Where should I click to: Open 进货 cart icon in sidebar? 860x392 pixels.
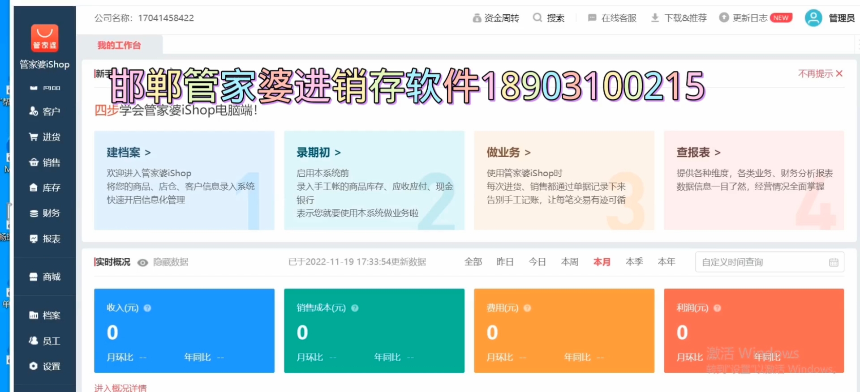coord(34,136)
